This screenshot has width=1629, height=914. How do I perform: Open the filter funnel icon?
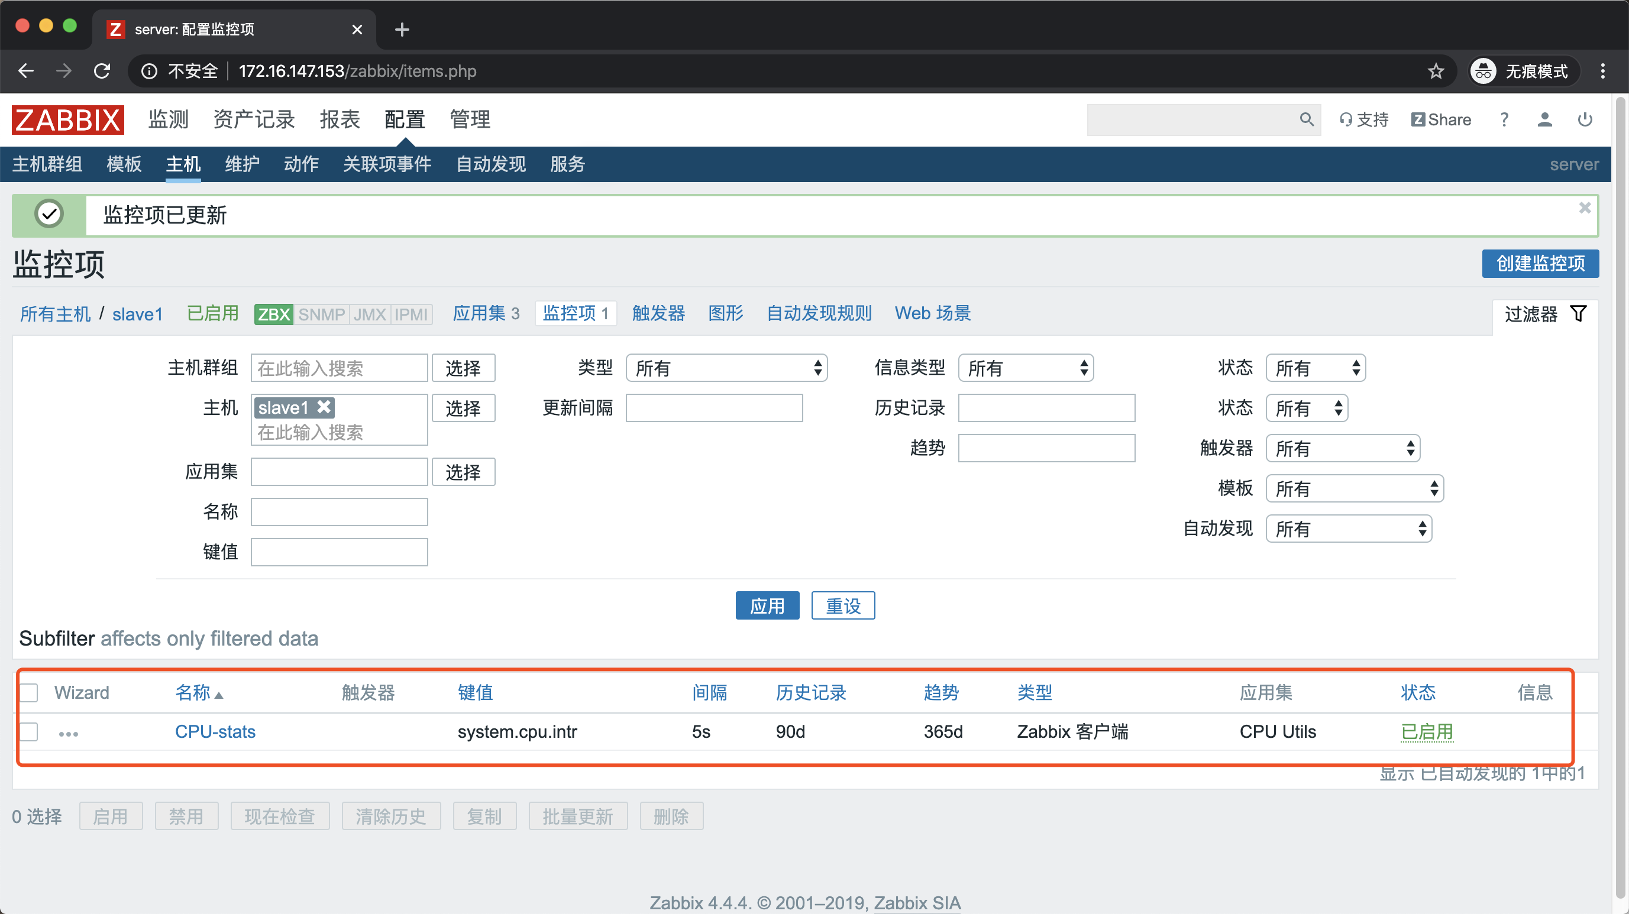pyautogui.click(x=1578, y=313)
